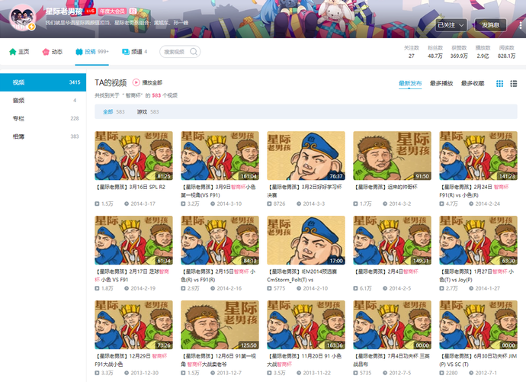This screenshot has width=526, height=382.
Task: Click play count icon beside 8726
Action: pyautogui.click(x=269, y=204)
